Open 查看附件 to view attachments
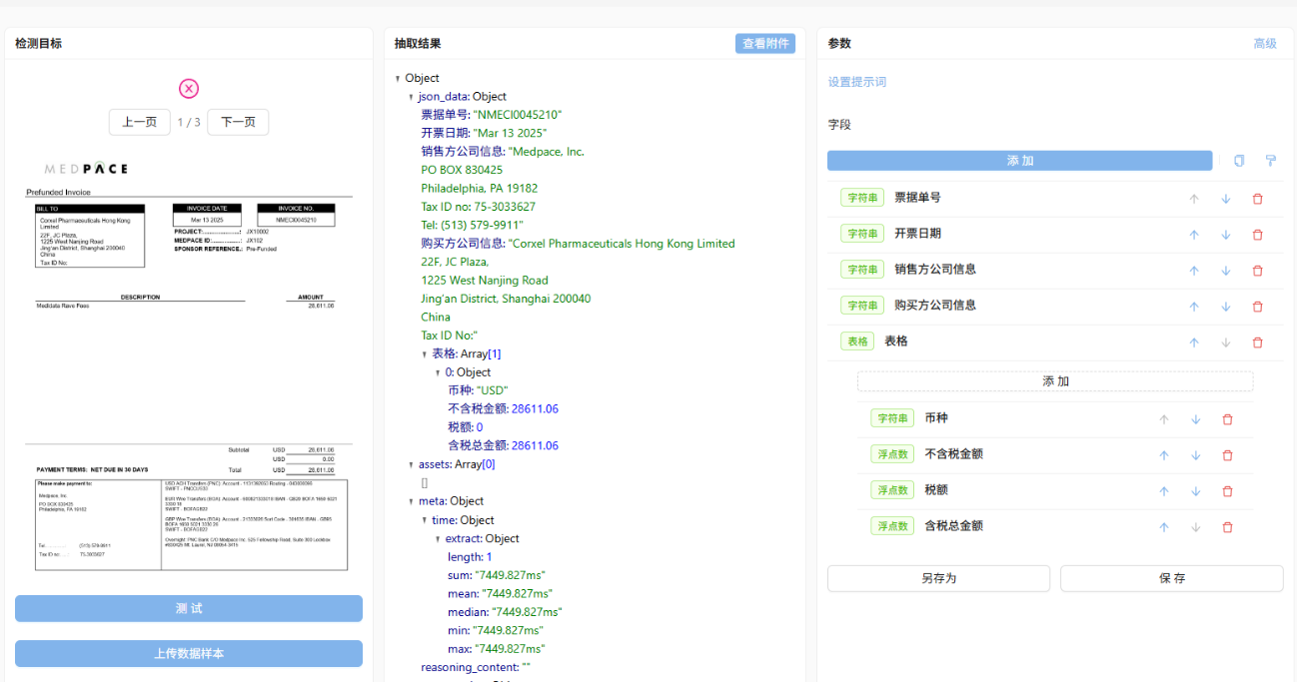The width and height of the screenshot is (1297, 682). pos(764,43)
